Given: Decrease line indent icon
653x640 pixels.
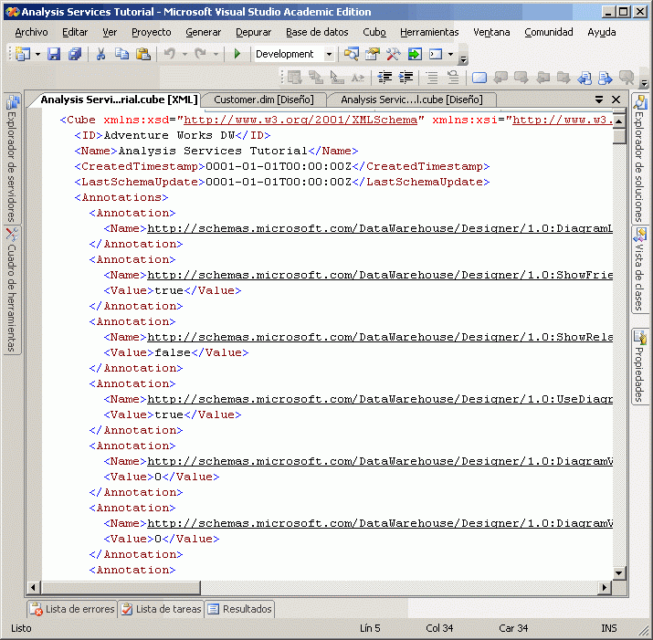Looking at the screenshot, I should click(384, 78).
